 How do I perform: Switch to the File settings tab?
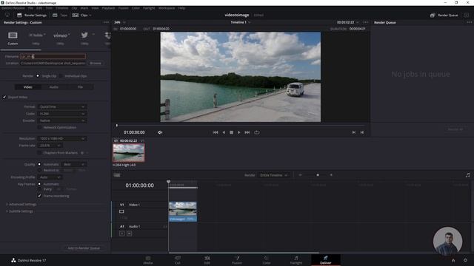[x=80, y=87]
